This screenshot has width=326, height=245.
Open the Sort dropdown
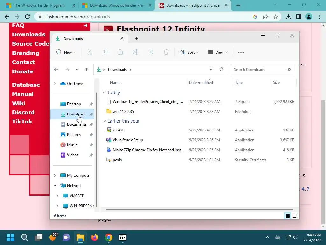189,52
